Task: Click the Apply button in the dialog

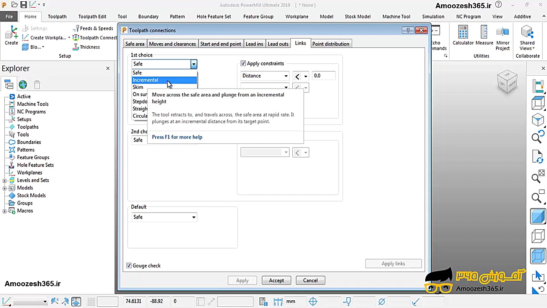Action: 242,281
